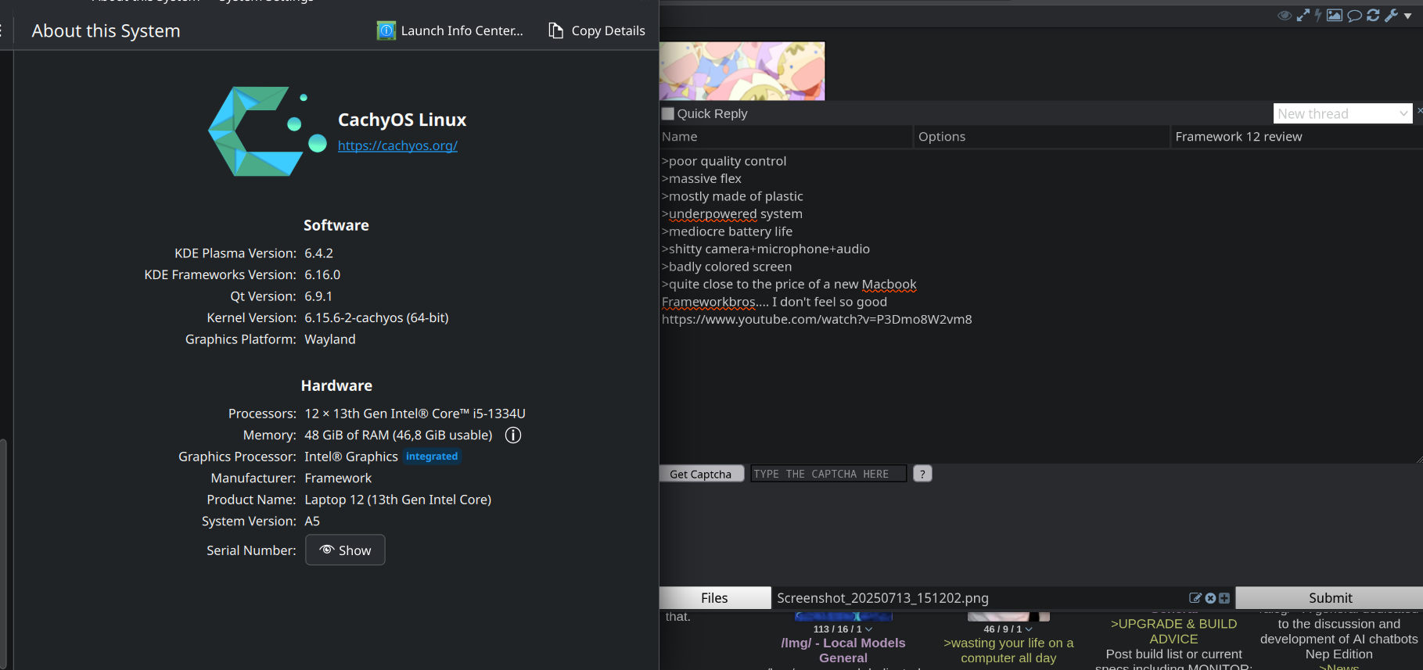Click the 48 GiB of RAM memory text

398,435
